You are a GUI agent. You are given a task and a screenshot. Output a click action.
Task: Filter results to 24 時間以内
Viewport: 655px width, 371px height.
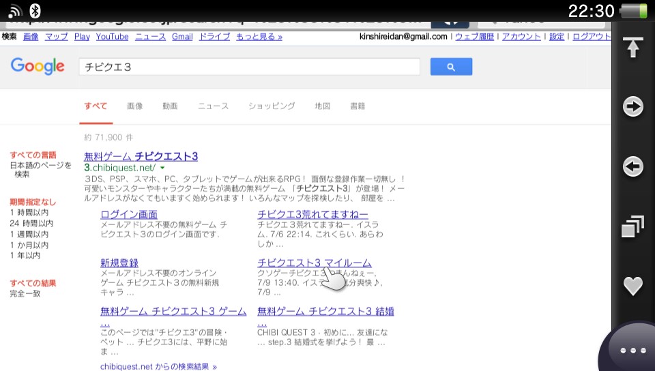click(31, 224)
